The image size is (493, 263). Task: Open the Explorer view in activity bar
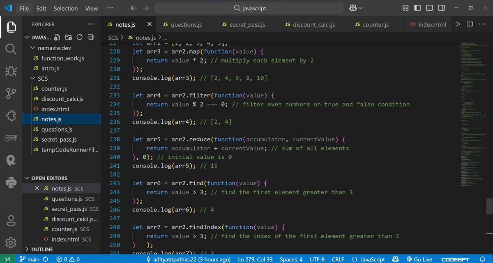(11, 27)
